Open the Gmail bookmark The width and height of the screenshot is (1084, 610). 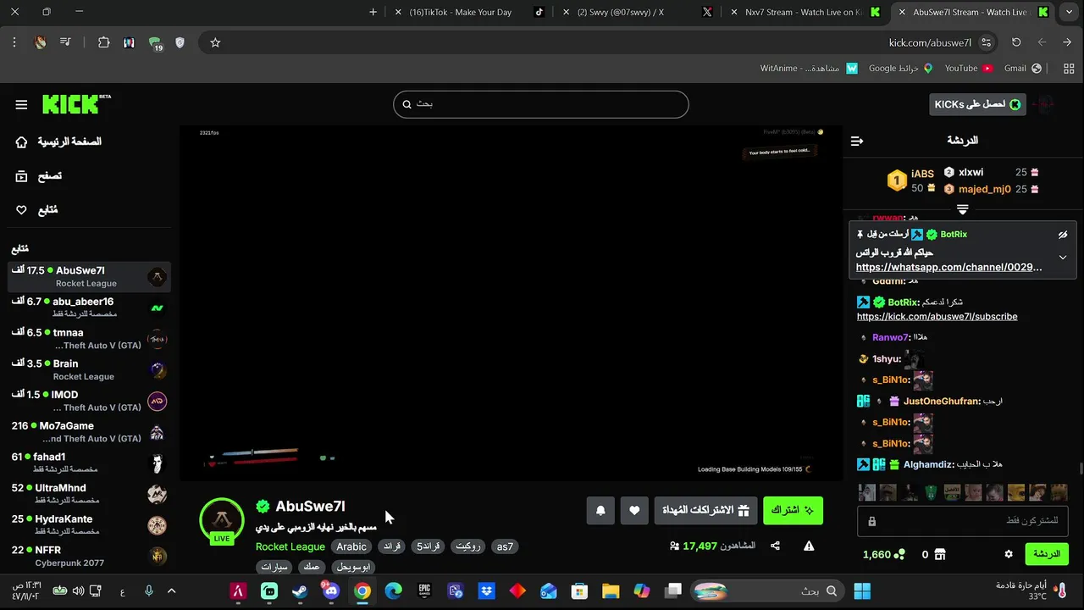coord(1022,68)
